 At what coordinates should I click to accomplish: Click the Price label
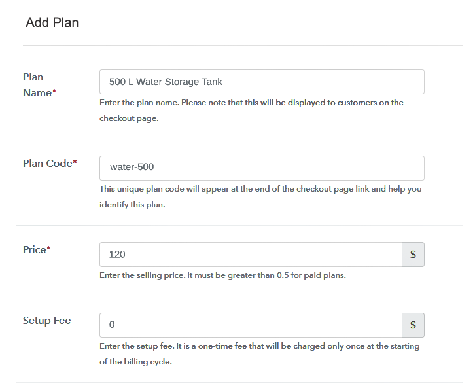click(x=34, y=250)
